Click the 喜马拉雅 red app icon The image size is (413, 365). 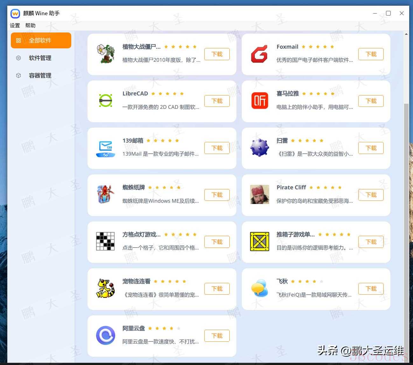coord(260,101)
